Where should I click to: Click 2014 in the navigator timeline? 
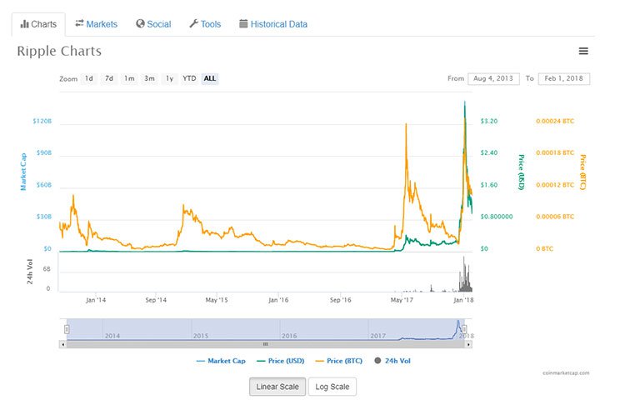pos(112,336)
